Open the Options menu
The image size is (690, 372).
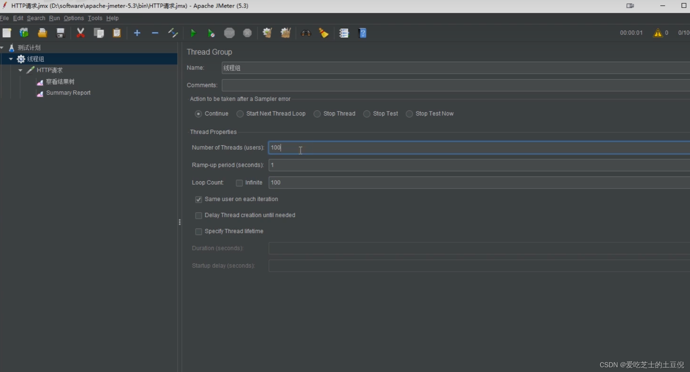point(74,18)
